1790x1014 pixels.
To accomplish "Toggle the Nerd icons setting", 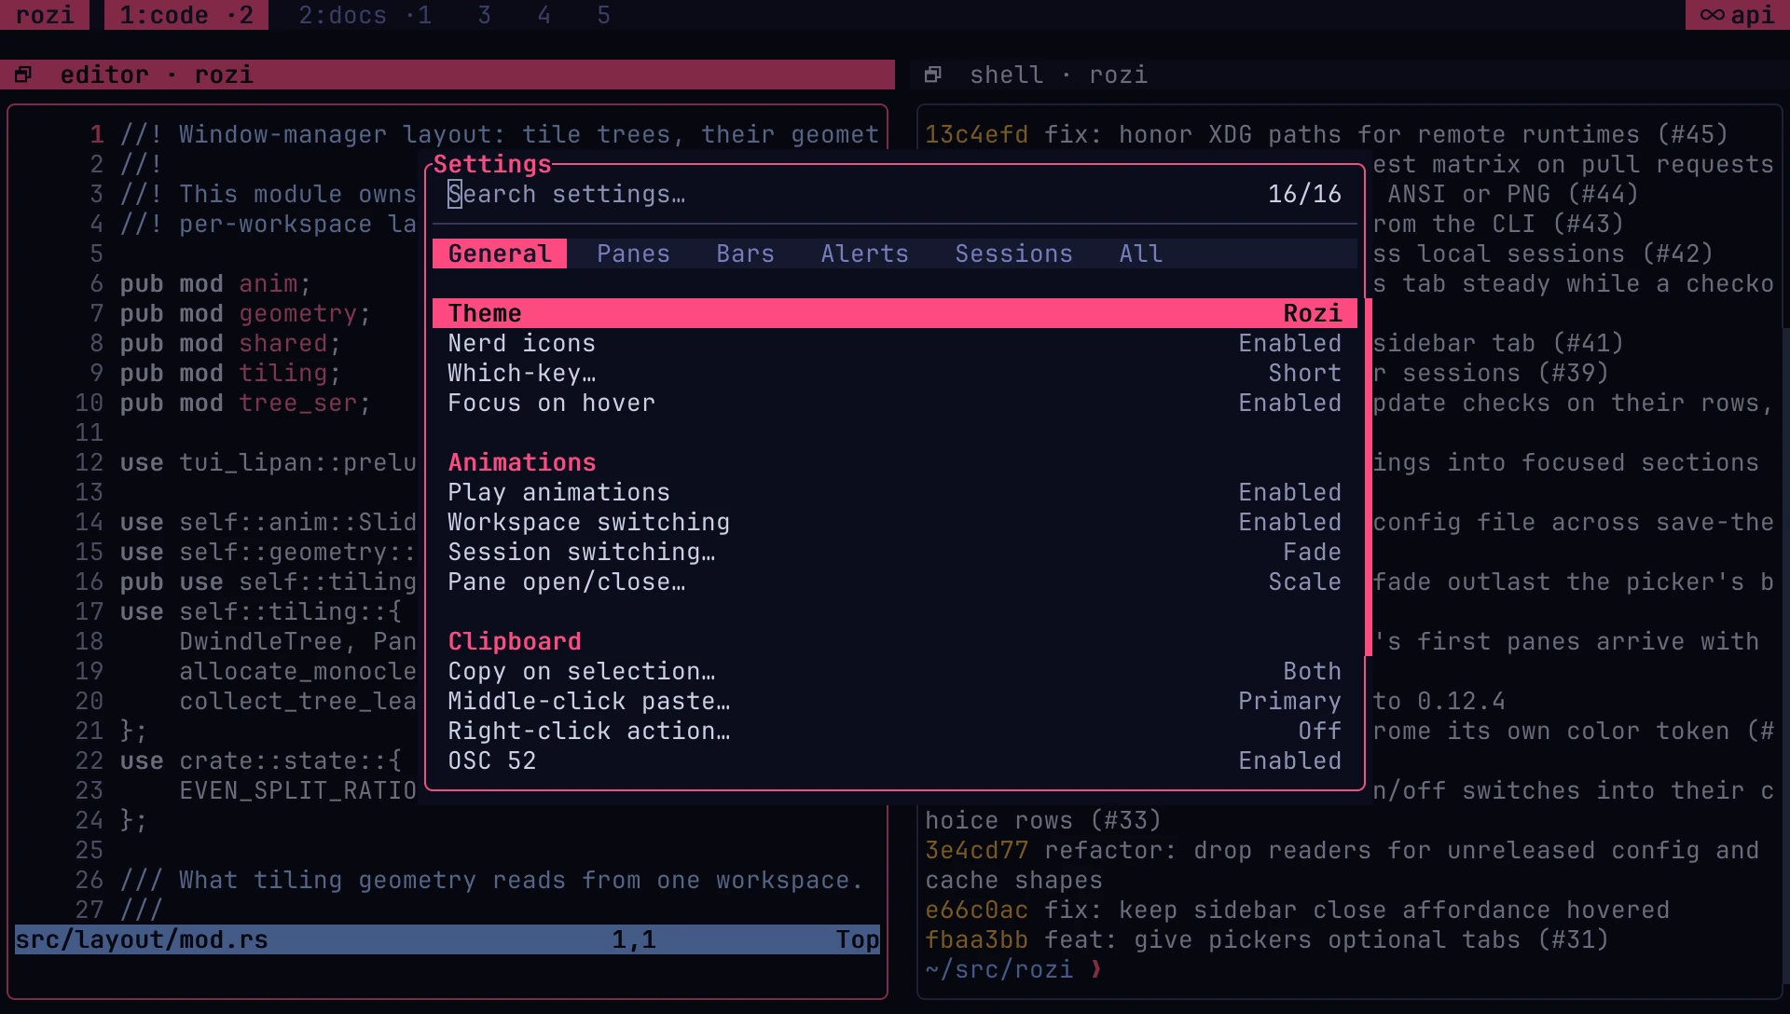I will 895,343.
